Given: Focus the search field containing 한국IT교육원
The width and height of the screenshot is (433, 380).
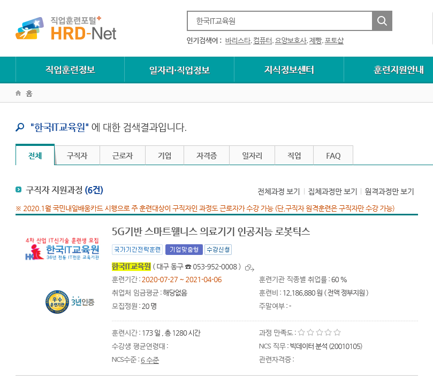Looking at the screenshot, I should tap(280, 21).
